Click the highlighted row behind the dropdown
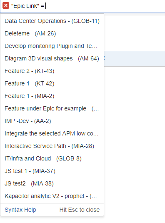165x223 pixels. [x=135, y=59]
